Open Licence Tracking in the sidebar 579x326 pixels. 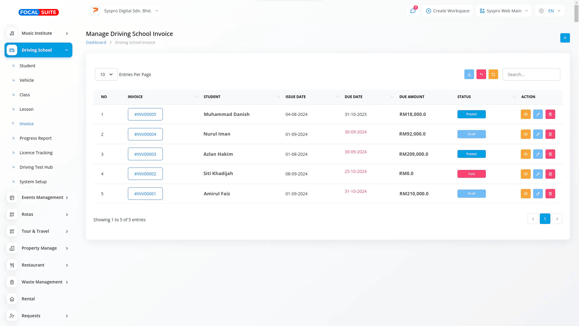36,153
